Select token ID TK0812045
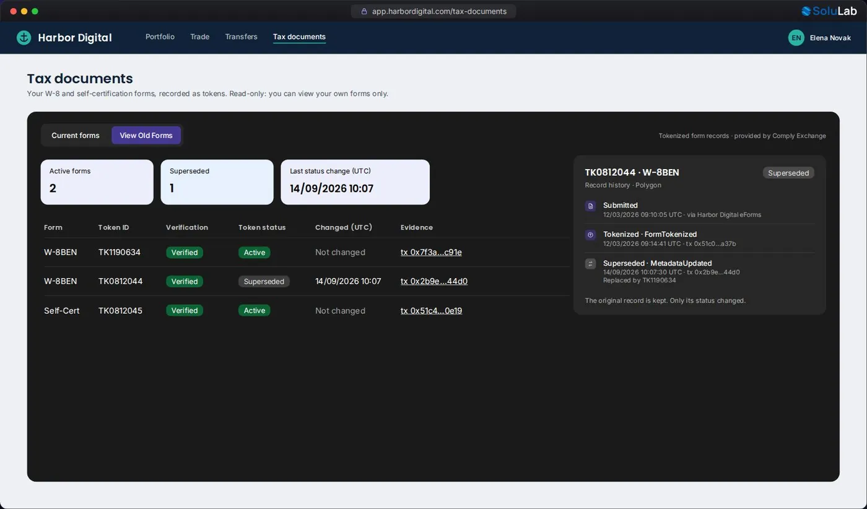 coord(120,310)
